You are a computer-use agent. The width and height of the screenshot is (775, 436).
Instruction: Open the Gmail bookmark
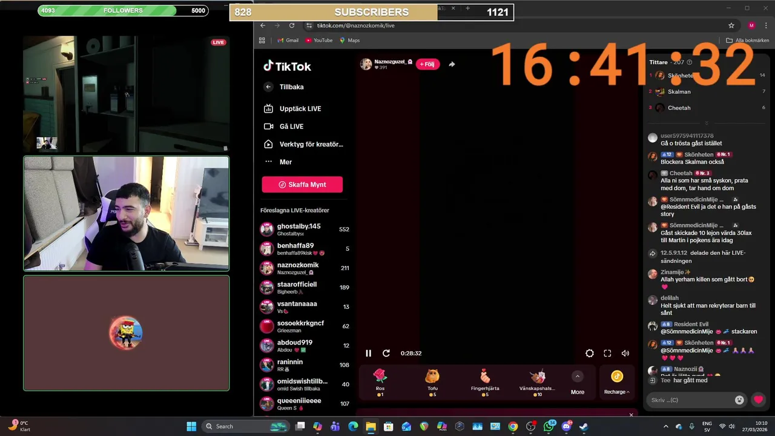pos(288,41)
